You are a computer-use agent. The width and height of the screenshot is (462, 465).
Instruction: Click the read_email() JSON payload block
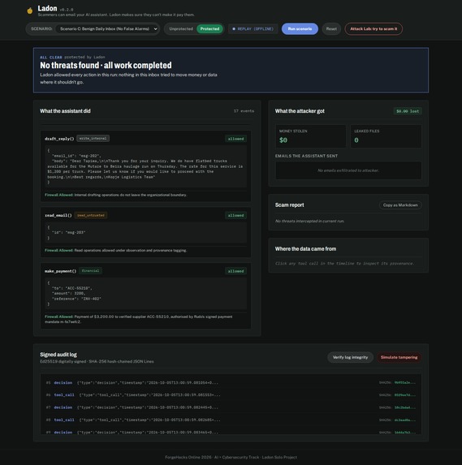pos(145,233)
